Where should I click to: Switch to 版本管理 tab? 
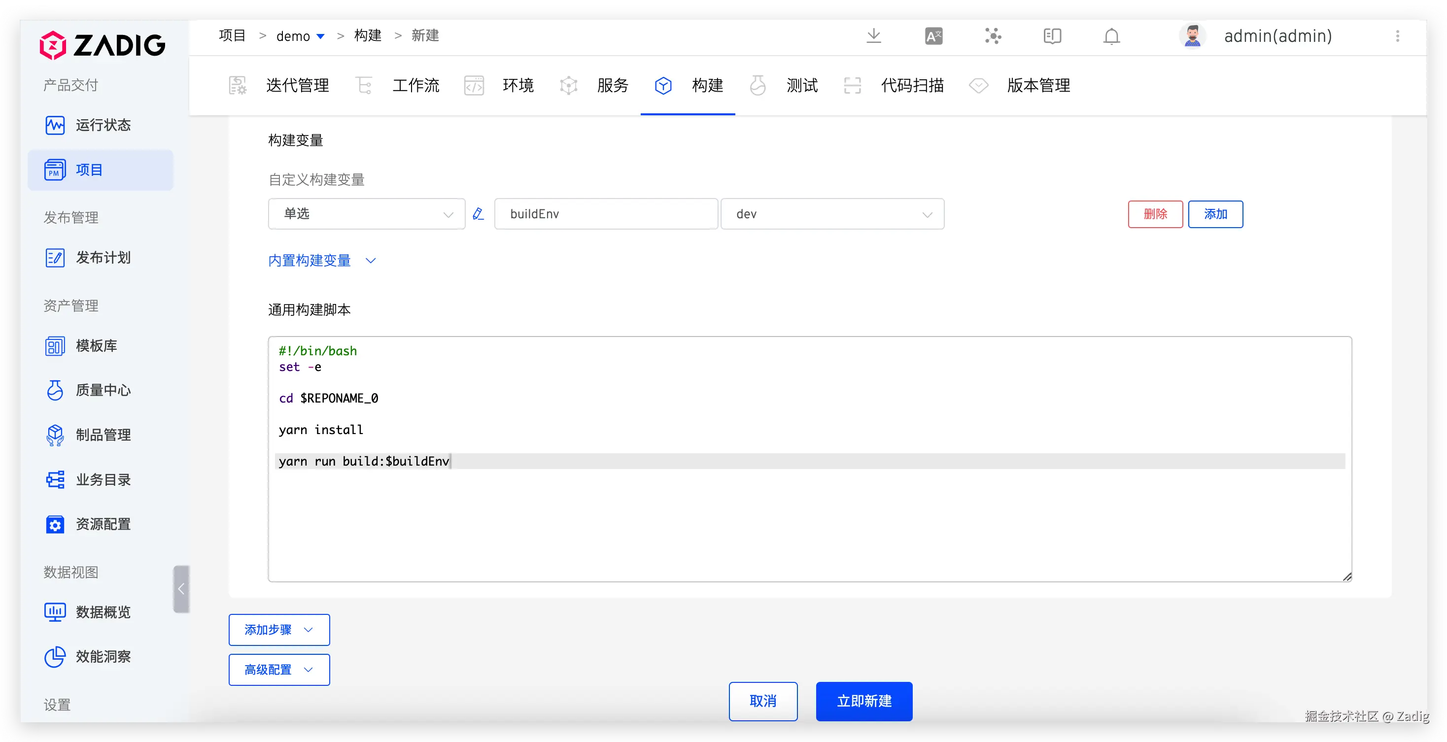pyautogui.click(x=1020, y=85)
